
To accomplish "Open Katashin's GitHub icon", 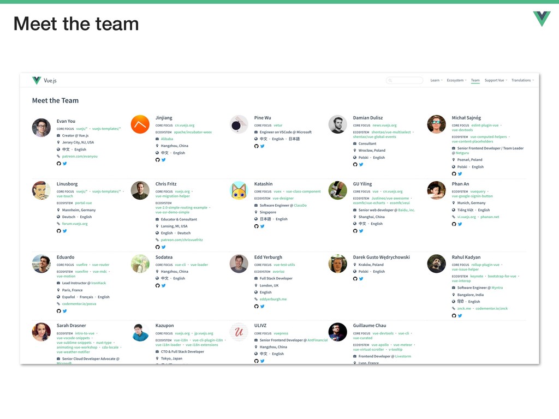I will [x=257, y=226].
